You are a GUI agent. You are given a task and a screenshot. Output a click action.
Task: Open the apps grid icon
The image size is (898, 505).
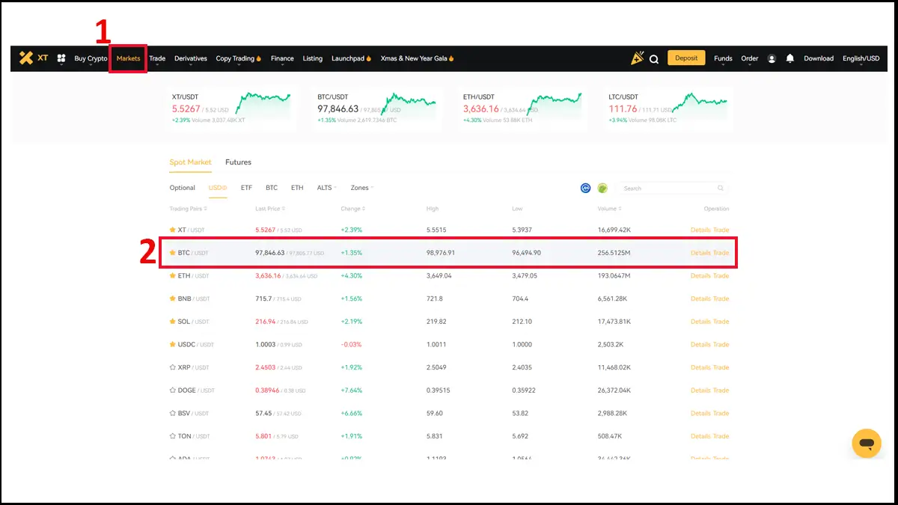(61, 58)
